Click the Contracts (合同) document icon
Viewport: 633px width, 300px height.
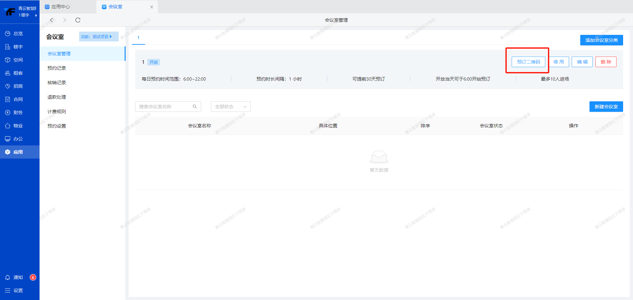(8, 99)
